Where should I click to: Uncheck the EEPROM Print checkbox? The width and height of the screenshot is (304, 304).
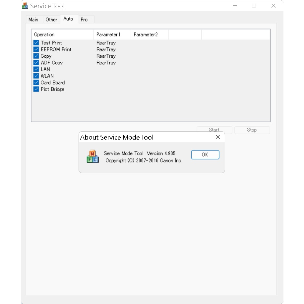[x=36, y=49]
